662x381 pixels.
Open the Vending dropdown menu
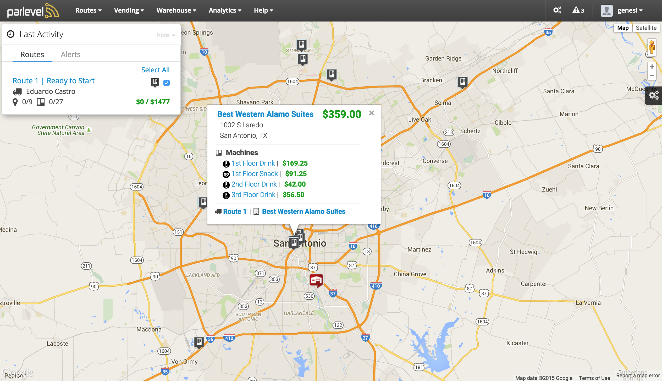pos(129,10)
